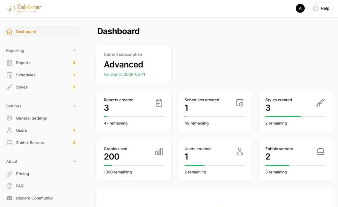Click the Reports created clipboard icon

tap(159, 103)
